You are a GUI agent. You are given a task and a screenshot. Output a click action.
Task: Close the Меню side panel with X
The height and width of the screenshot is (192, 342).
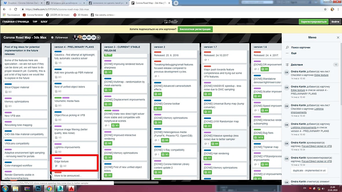coord(338,37)
